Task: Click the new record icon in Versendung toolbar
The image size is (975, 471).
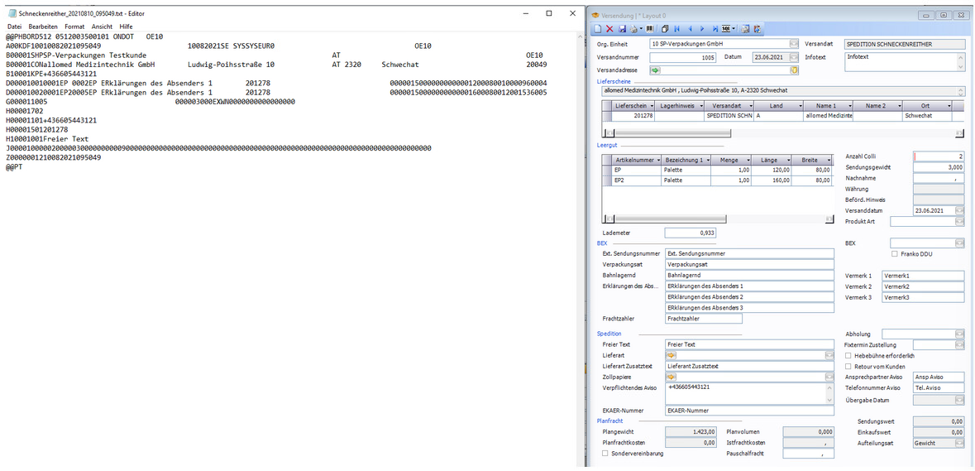Action: pyautogui.click(x=599, y=29)
